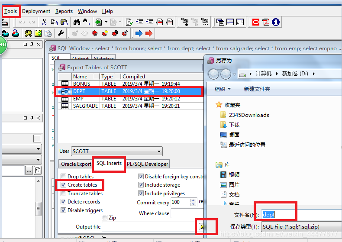This screenshot has height=242, width=342.
Task: Click the Uncomment selection icon
Action: pyautogui.click(x=169, y=22)
